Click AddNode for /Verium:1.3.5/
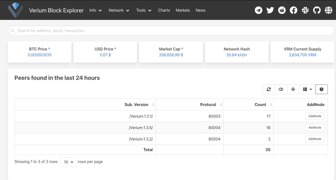The image size is (336, 180). coord(315,128)
